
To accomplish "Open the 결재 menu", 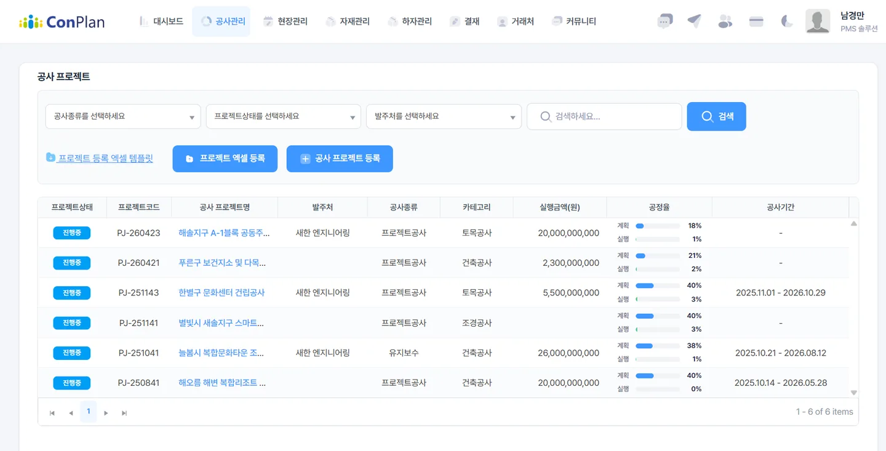I will 465,22.
